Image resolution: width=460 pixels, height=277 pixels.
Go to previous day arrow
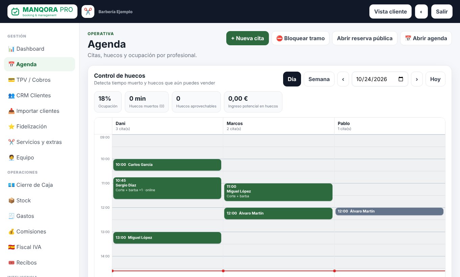click(343, 79)
